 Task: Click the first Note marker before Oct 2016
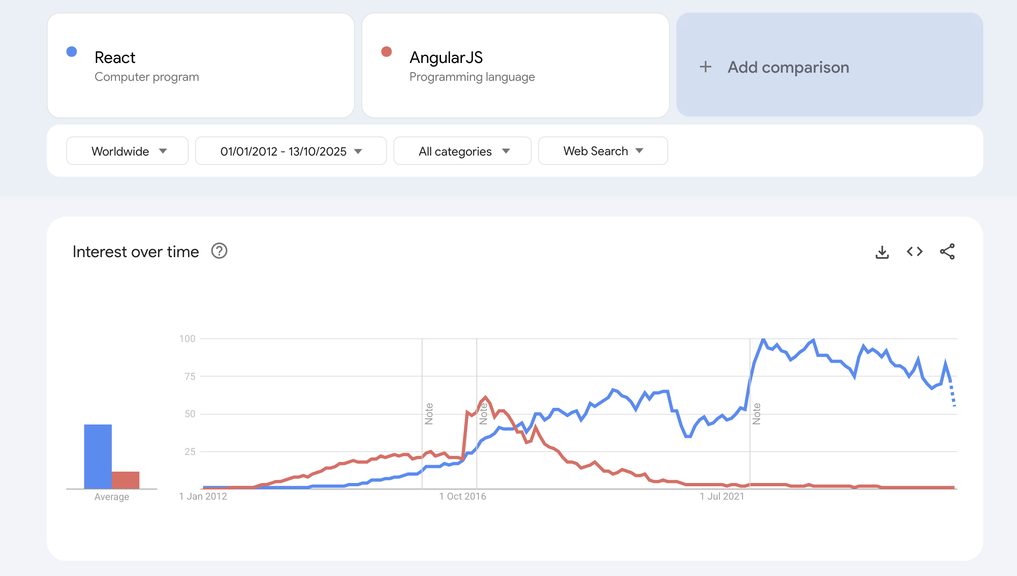tap(429, 414)
